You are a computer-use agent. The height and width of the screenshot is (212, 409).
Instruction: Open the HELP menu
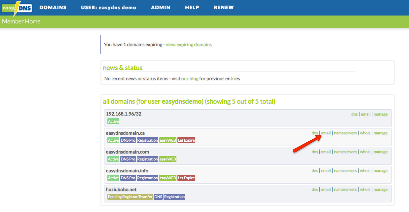point(192,7)
